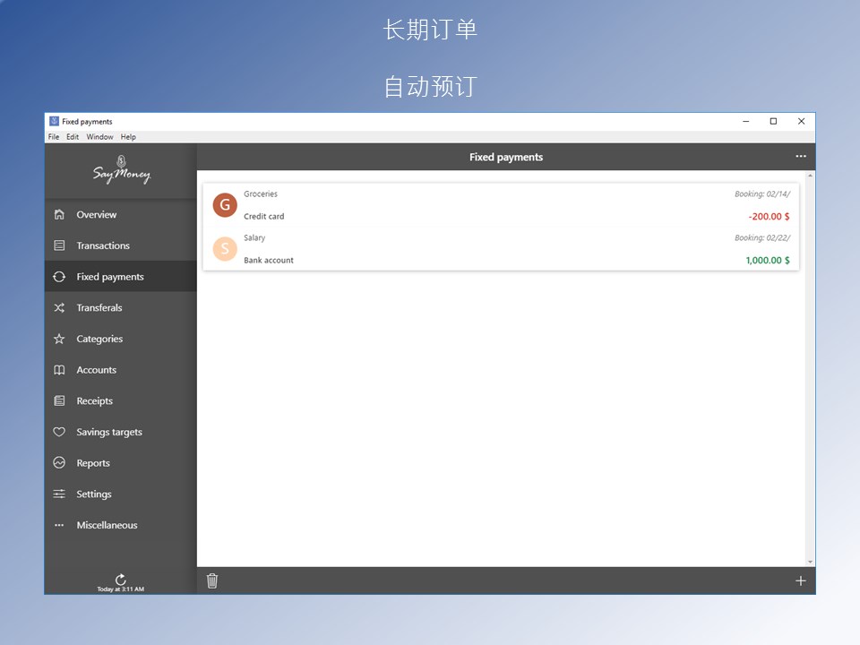This screenshot has height=645, width=860.
Task: Click the Settings sliders icon
Action: [x=59, y=494]
